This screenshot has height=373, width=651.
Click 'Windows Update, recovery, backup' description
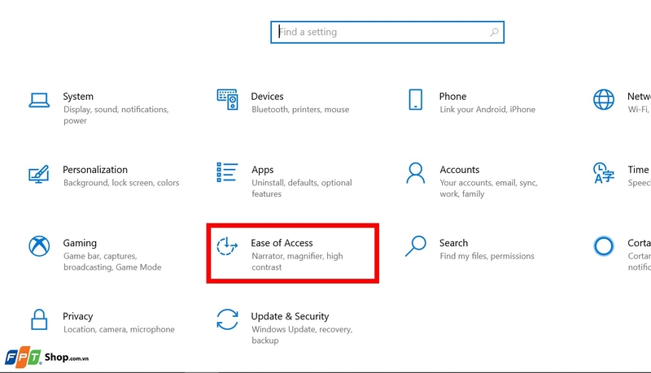point(302,335)
